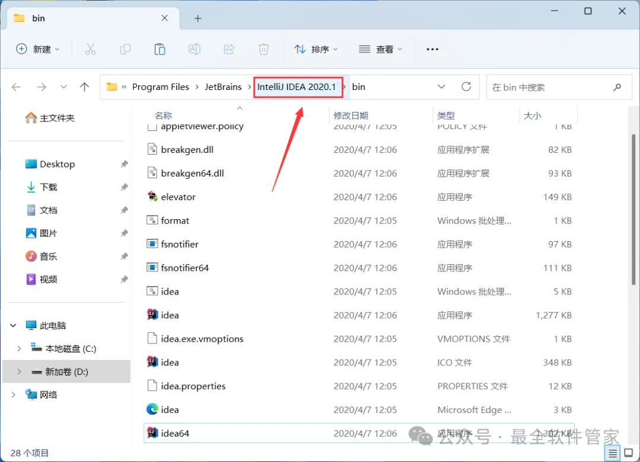Click the Cut scissors icon in toolbar
Screen dimensions: 640x462
(x=90, y=49)
